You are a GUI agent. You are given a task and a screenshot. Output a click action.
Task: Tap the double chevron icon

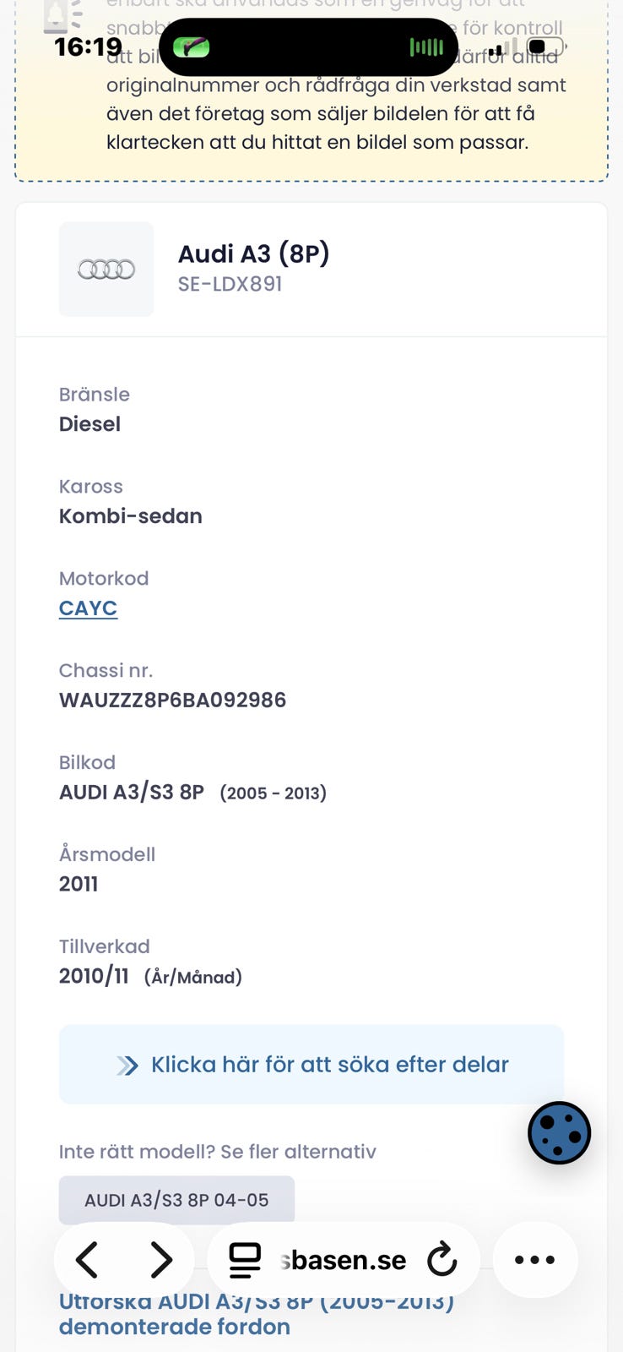[x=127, y=1065]
